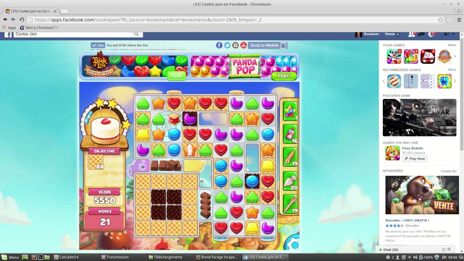Viewport: 464px width, 261px height.
Task: Click More link beside Recommended Games
Action: pos(452,70)
